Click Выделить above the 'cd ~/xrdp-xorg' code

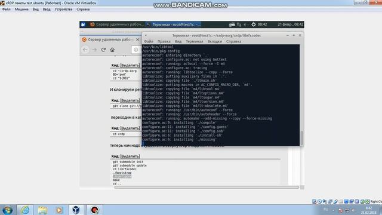pos(130,65)
